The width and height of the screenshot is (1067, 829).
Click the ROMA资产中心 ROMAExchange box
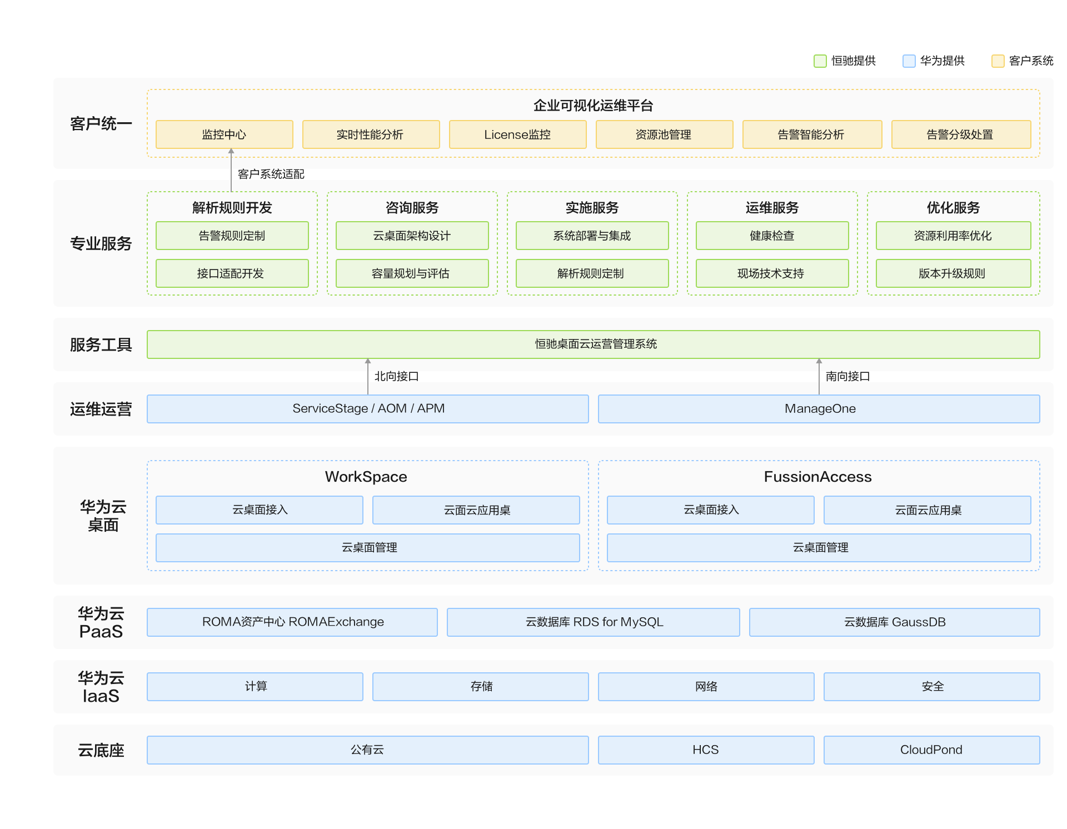click(292, 622)
